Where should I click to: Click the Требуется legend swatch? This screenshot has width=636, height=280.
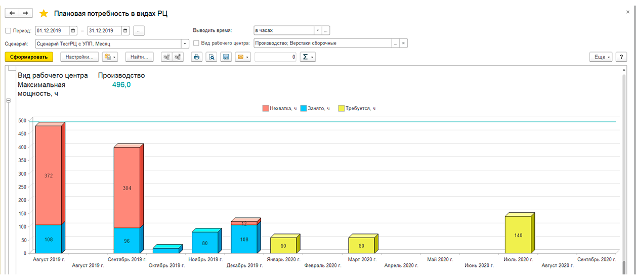point(342,109)
